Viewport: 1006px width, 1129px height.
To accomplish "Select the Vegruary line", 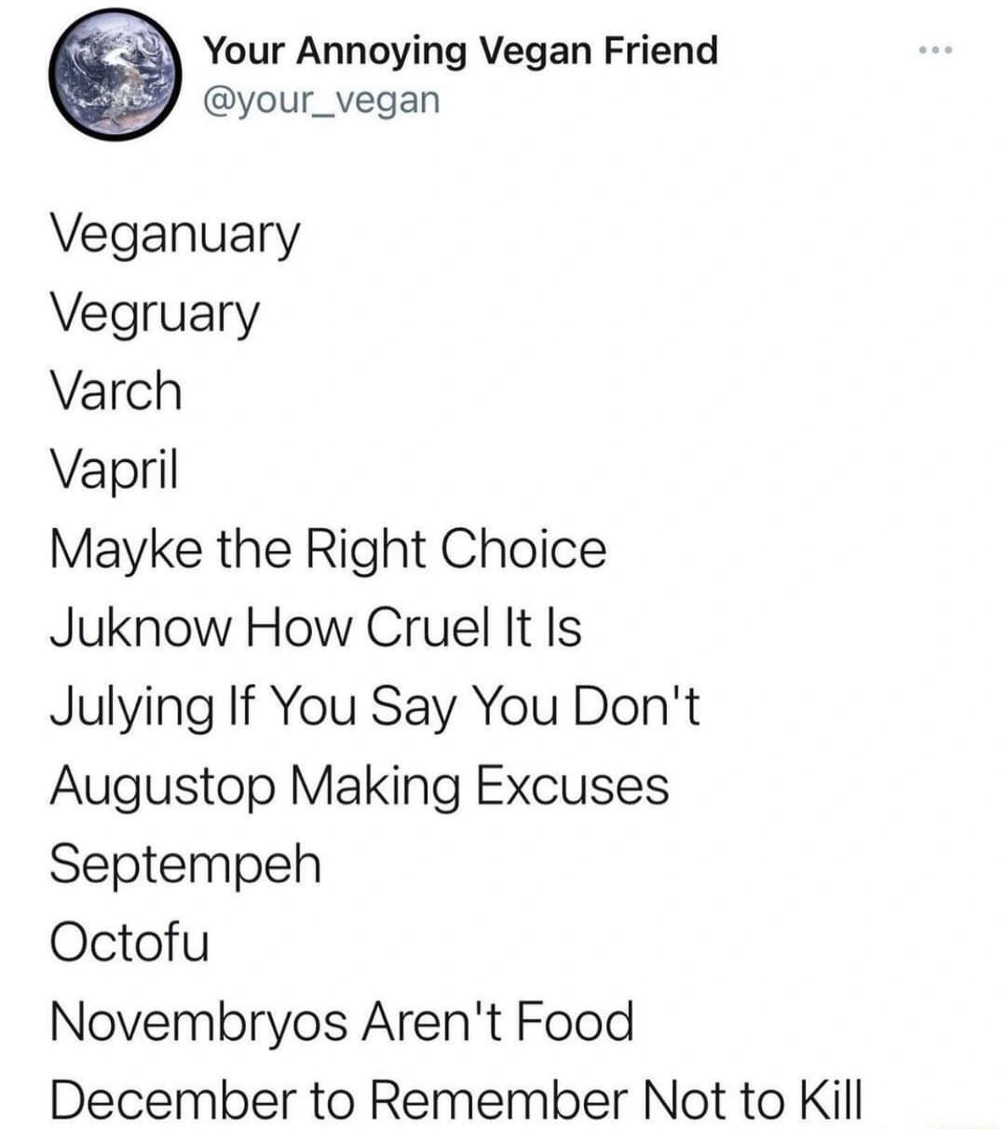I will click(x=155, y=314).
